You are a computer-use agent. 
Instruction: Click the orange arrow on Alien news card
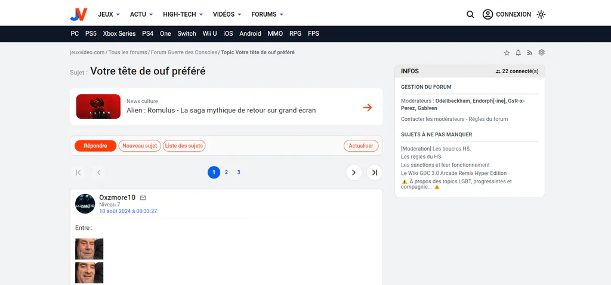[368, 107]
